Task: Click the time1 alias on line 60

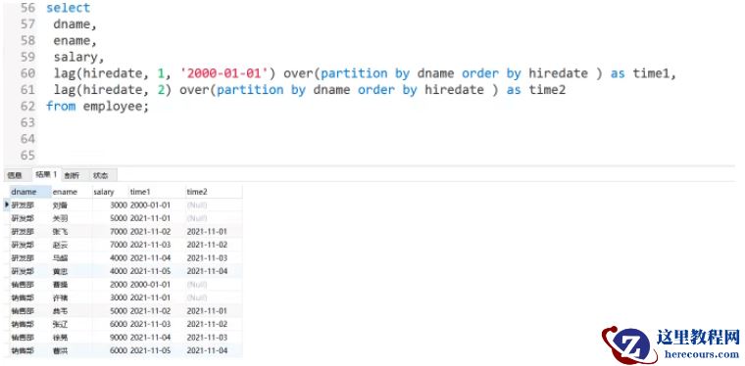Action: [651, 73]
